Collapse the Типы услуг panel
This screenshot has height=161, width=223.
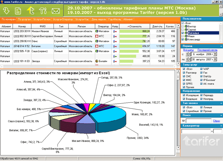(x=220, y=65)
